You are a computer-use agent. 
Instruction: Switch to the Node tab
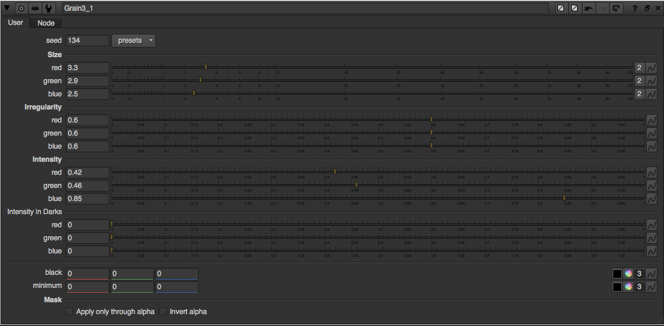click(46, 23)
